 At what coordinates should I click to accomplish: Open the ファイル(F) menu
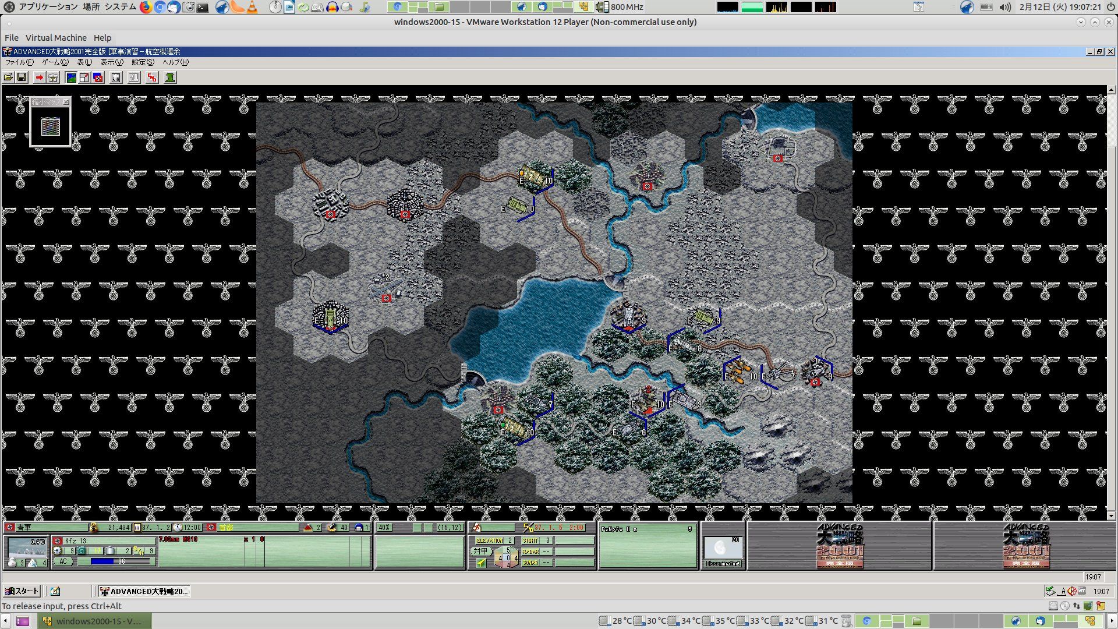[19, 62]
